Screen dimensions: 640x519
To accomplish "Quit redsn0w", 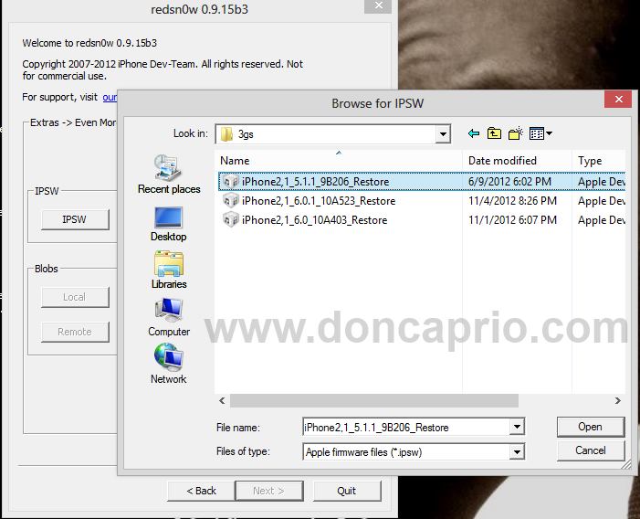I will point(347,491).
